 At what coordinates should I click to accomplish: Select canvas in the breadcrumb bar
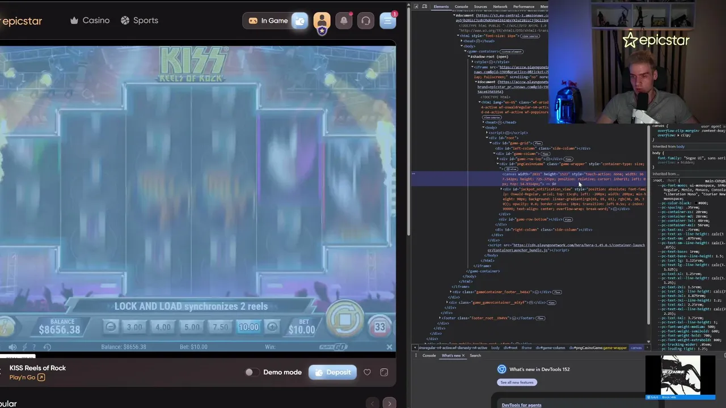click(x=636, y=347)
